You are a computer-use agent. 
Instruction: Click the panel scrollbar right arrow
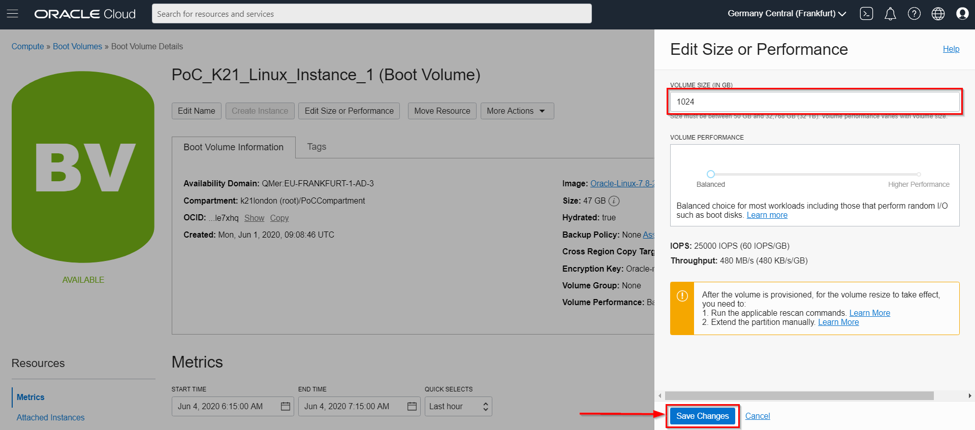pos(969,395)
